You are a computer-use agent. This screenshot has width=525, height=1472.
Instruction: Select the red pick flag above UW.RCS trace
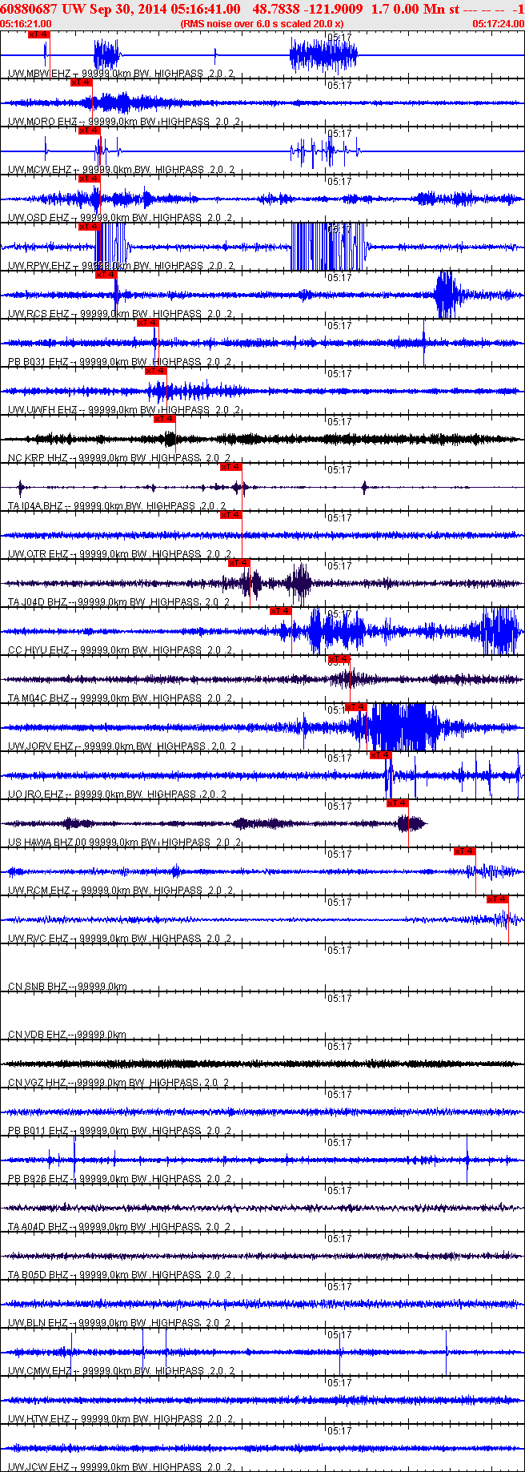(106, 275)
